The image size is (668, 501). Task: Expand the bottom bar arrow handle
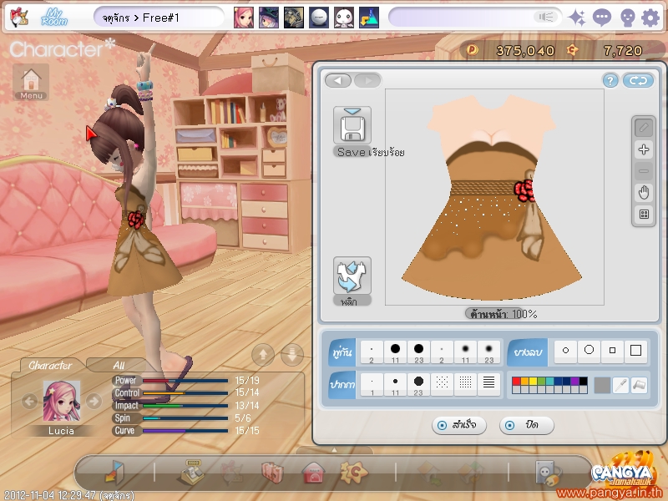point(334,450)
